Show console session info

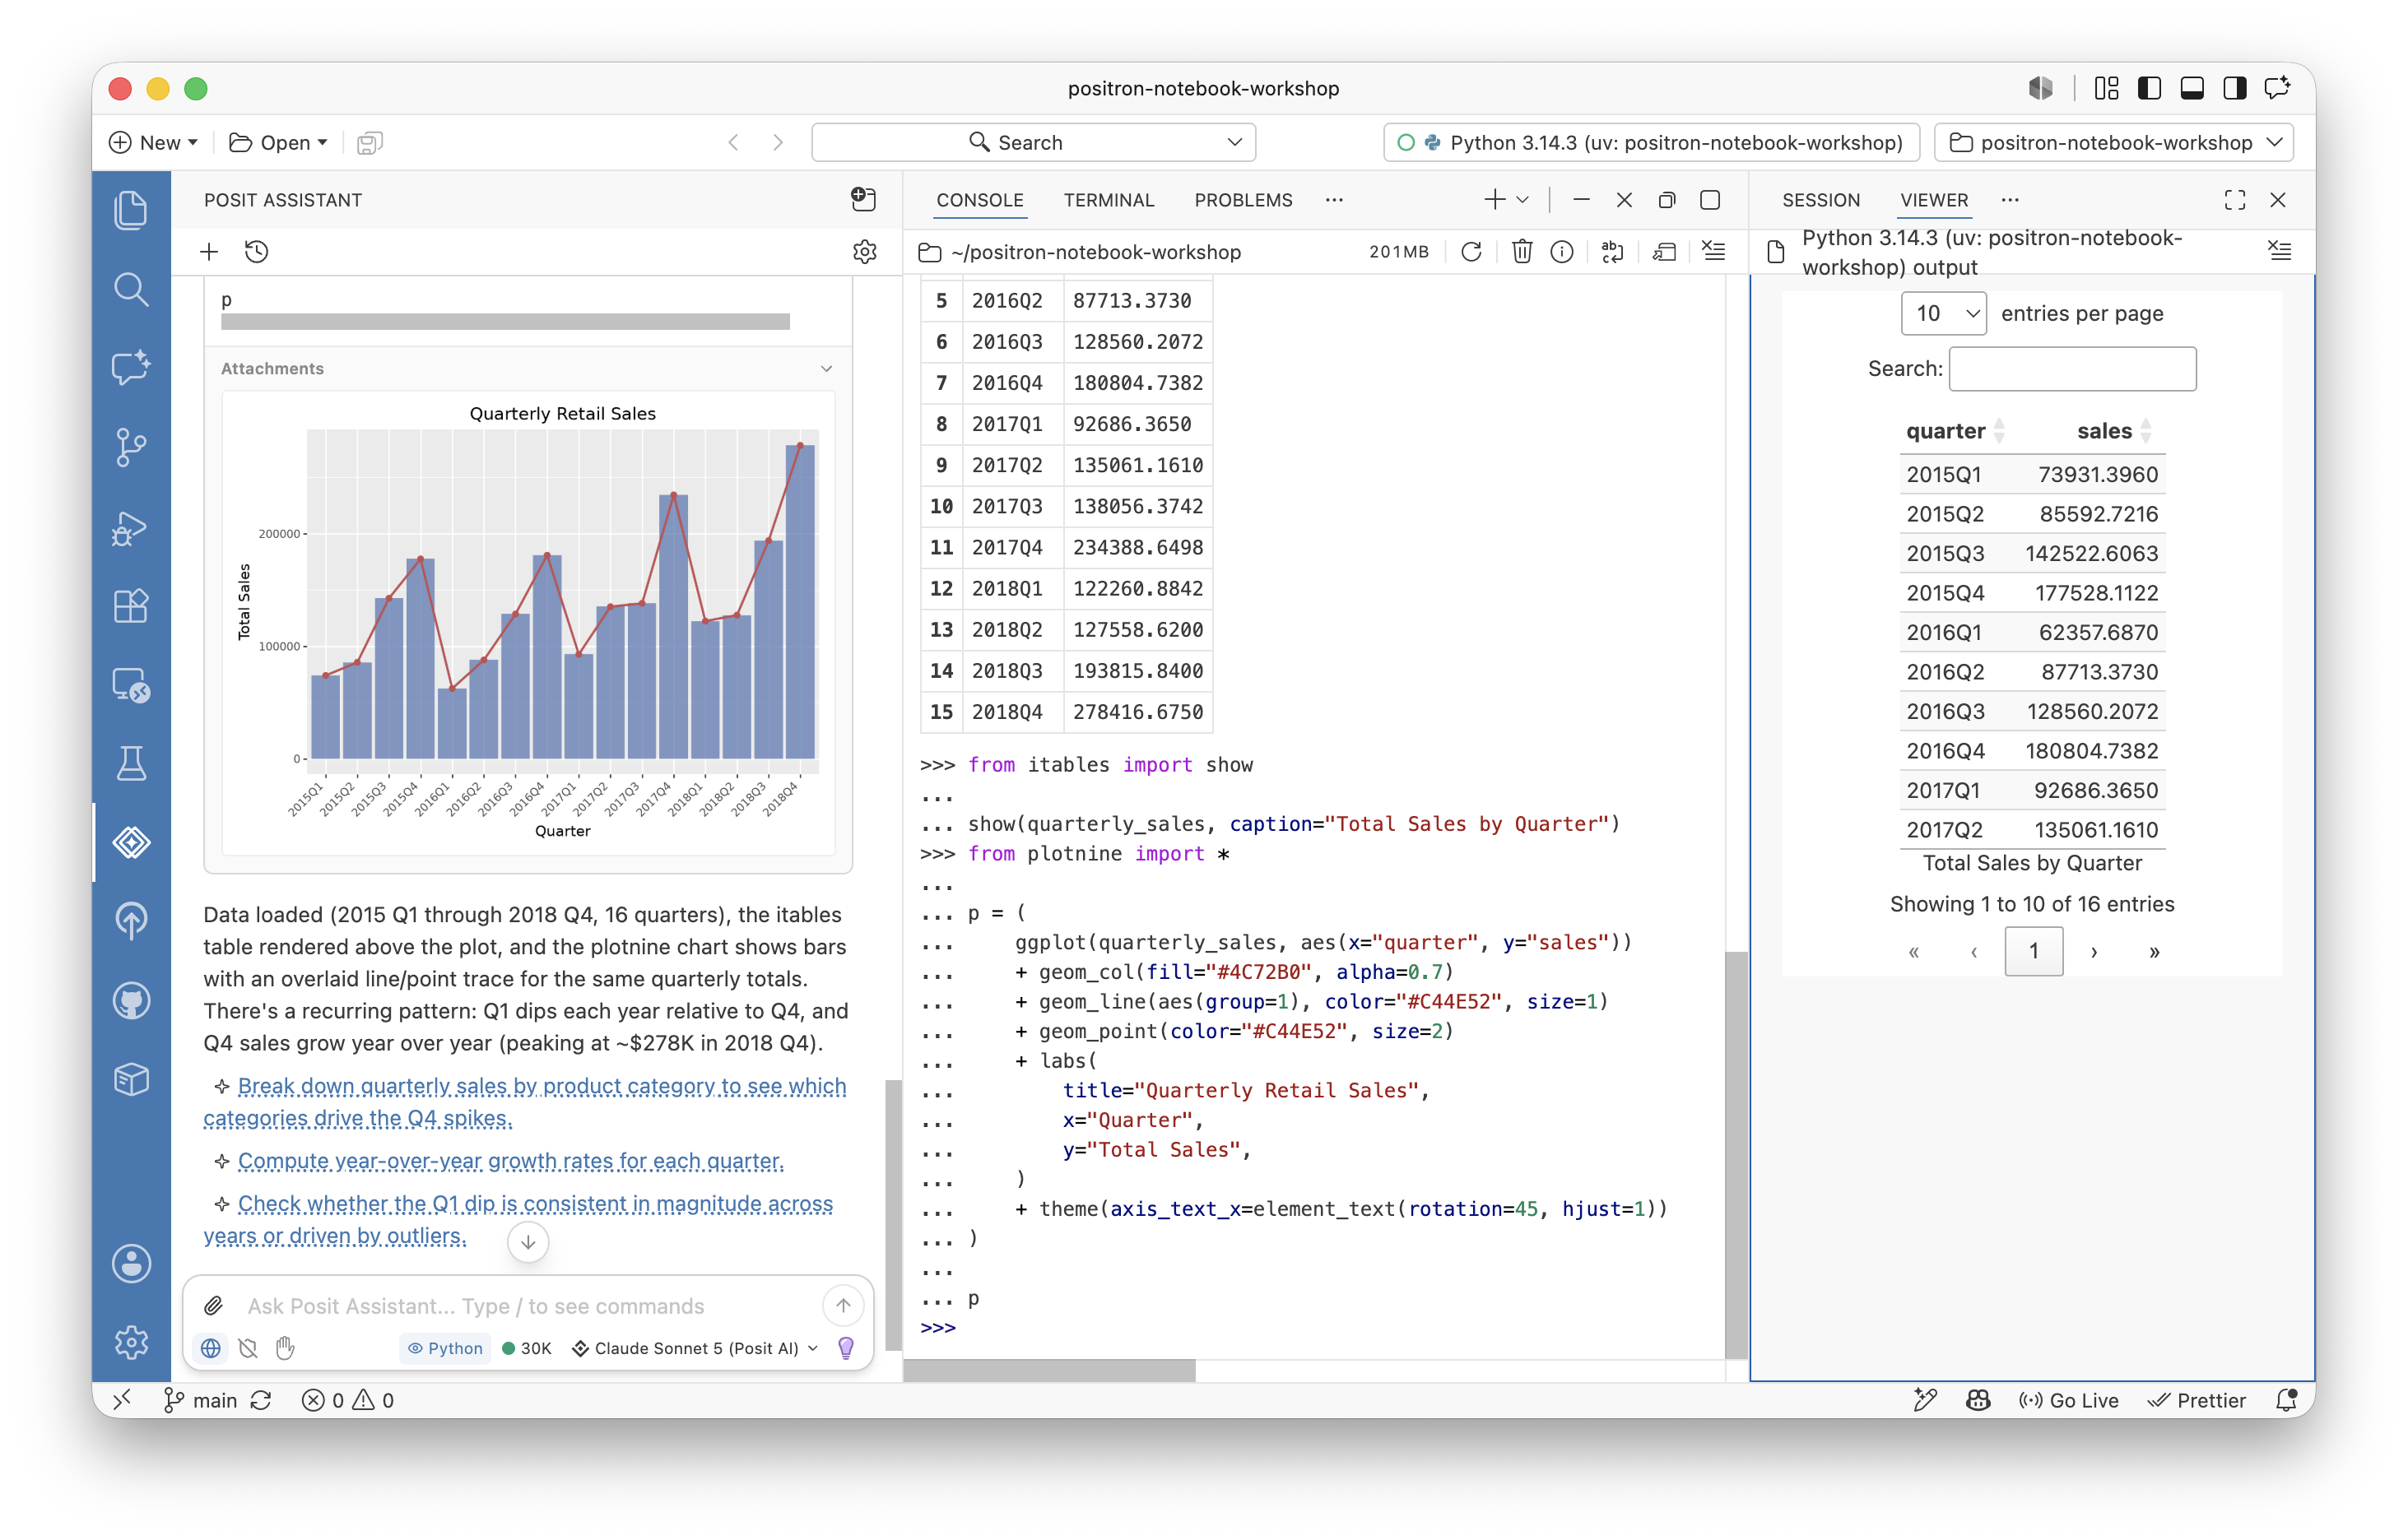tap(1562, 252)
